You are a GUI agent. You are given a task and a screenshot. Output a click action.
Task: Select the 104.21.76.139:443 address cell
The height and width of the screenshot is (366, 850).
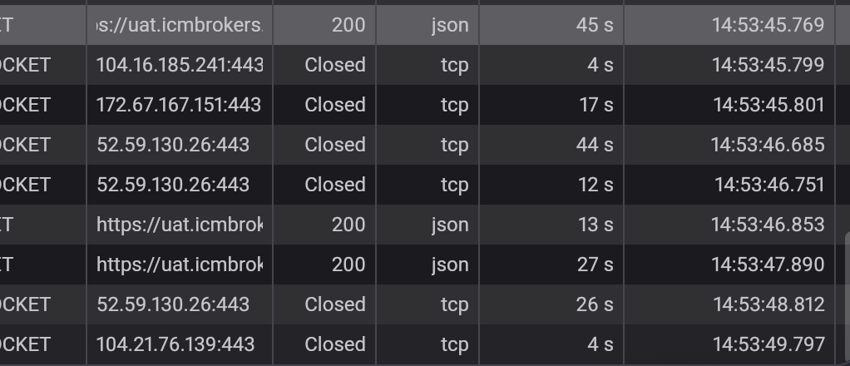pyautogui.click(x=175, y=344)
